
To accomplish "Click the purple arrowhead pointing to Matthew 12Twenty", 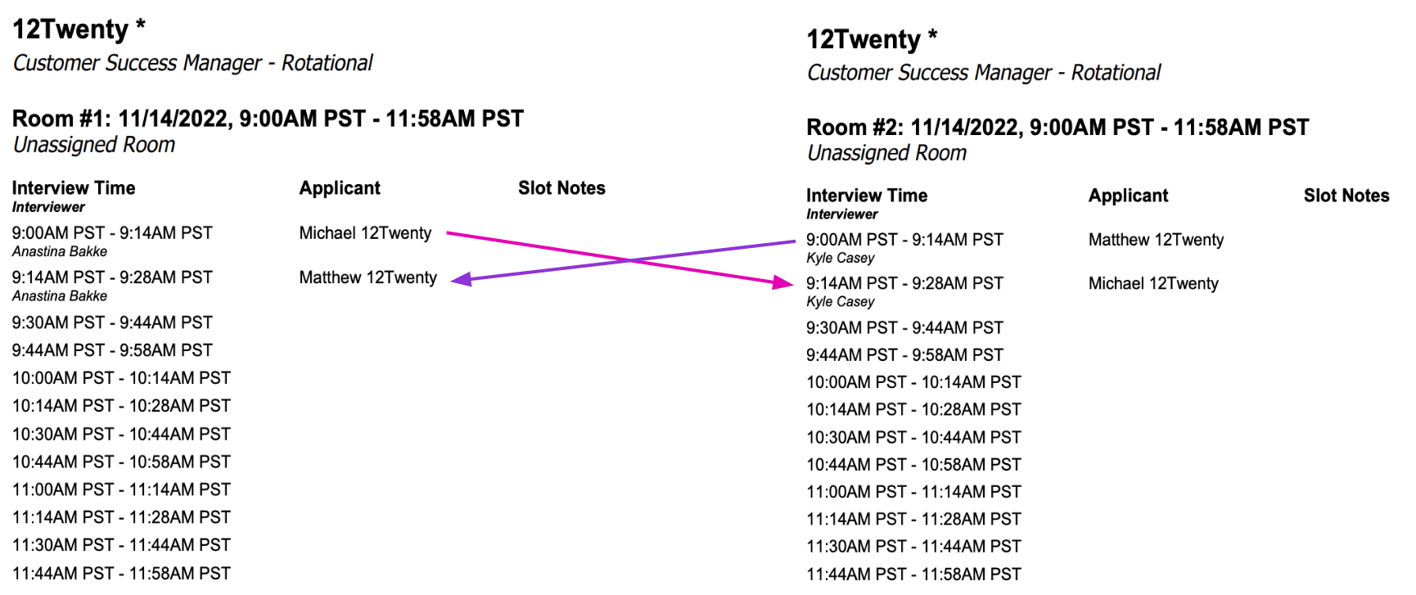I will point(462,279).
